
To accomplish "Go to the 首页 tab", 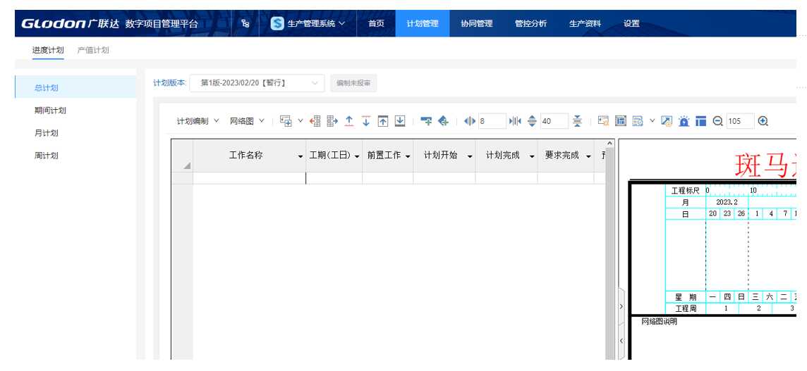I will point(376,23).
